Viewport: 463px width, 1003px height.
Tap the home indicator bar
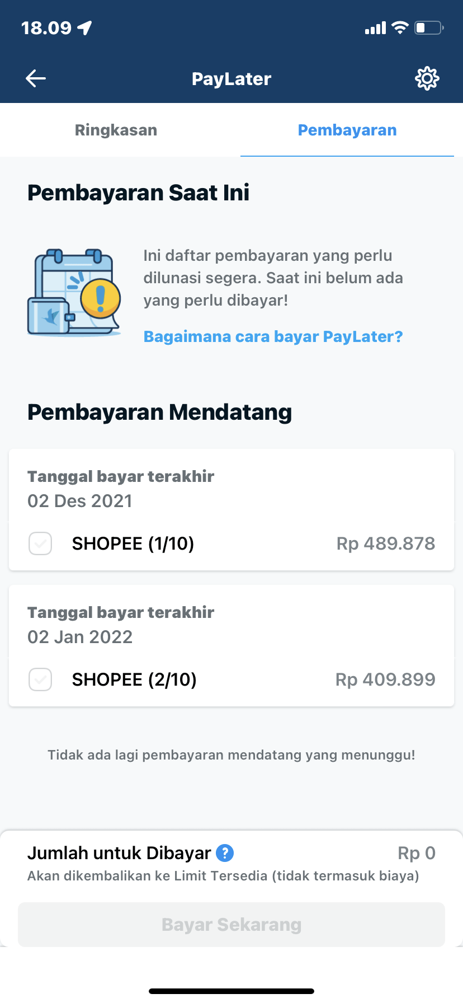click(232, 991)
